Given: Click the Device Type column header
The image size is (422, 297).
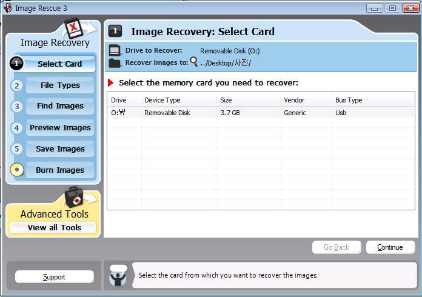Looking at the screenshot, I should 179,100.
